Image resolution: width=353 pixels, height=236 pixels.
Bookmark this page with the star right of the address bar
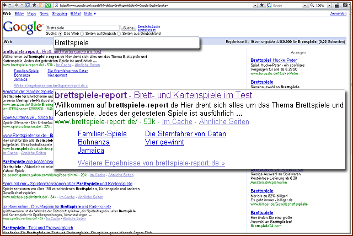tap(262, 5)
